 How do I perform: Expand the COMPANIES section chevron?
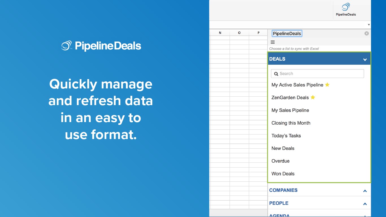tap(365, 191)
